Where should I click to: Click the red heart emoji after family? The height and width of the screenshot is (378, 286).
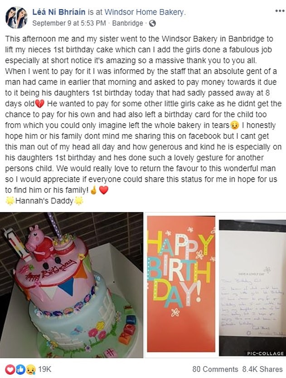click(x=104, y=190)
